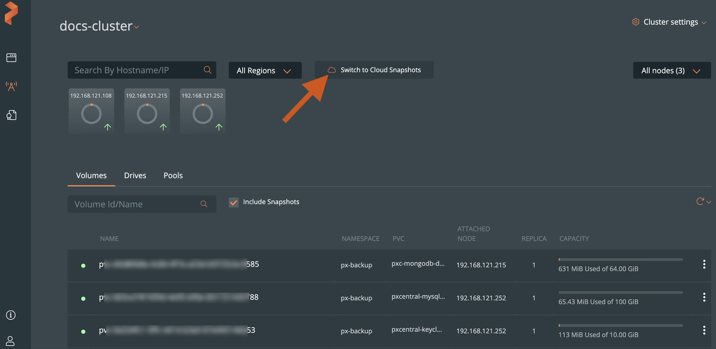Switch to the Drives tab

[x=135, y=175]
